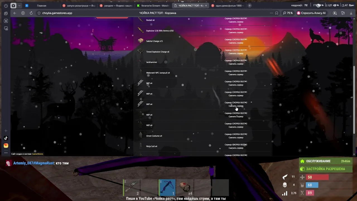
Task: Open the collections icon in the toolbar
Action: pyautogui.click(x=343, y=13)
